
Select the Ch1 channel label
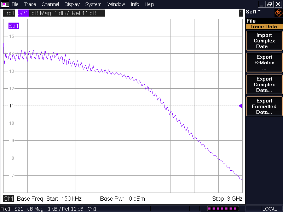[x=8, y=199]
